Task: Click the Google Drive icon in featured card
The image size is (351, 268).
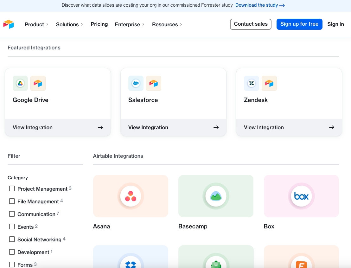Action: [20, 83]
